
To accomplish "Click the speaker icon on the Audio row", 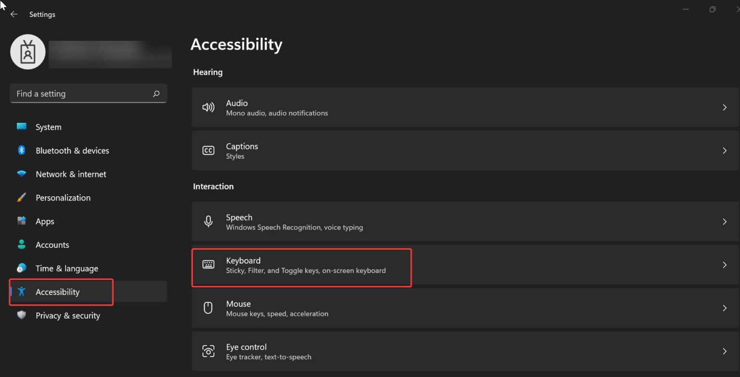I will coord(208,107).
